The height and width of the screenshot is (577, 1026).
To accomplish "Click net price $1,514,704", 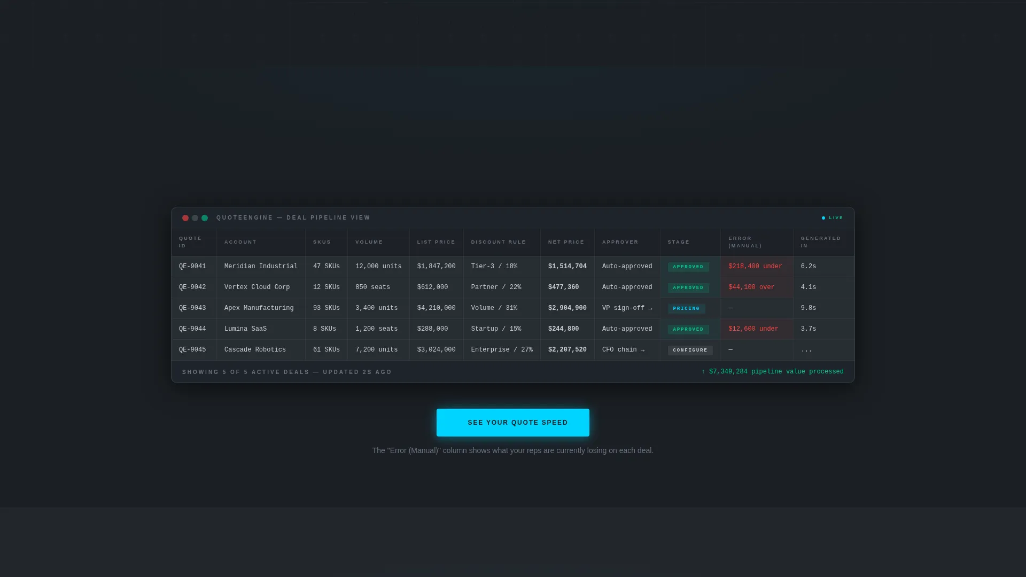I will (x=568, y=267).
